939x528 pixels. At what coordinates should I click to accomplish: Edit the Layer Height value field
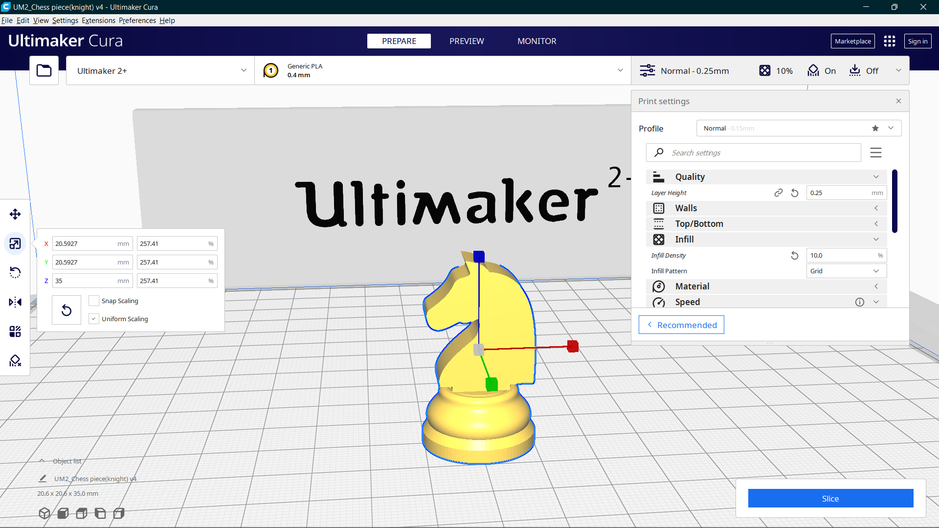coord(846,193)
